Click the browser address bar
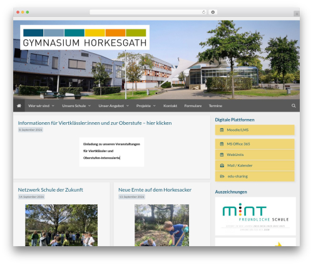The height and width of the screenshot is (265, 313). (148, 13)
